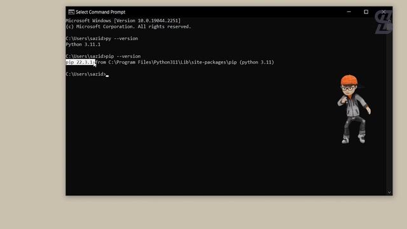This screenshot has height=229, width=407.
Task: Click the Command Prompt title bar icon
Action: tap(71, 12)
